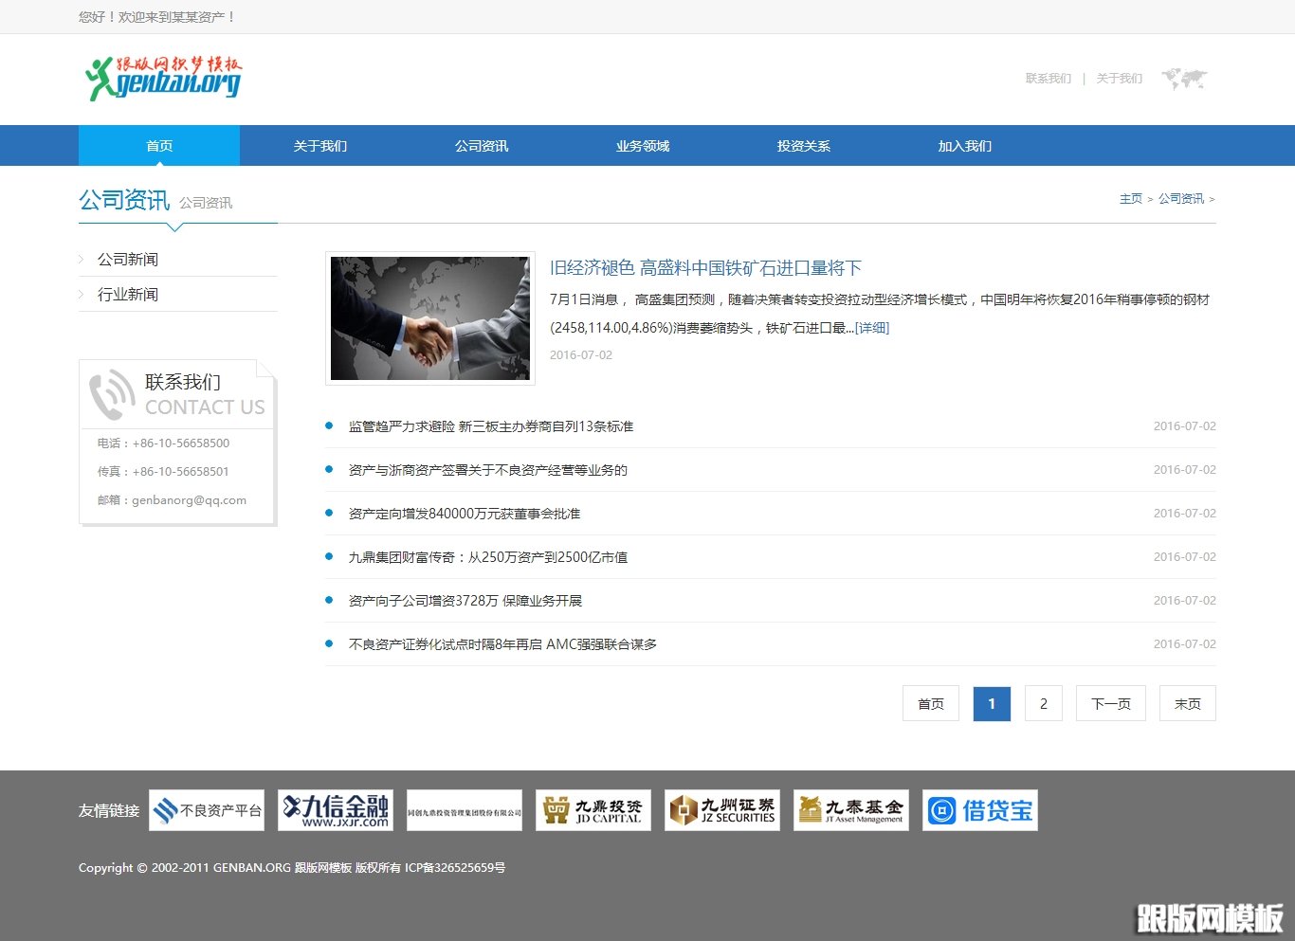Open the 加入我们 navigation tab
The height and width of the screenshot is (941, 1295).
963,145
